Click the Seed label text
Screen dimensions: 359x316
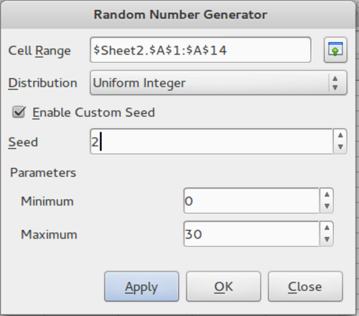click(23, 142)
